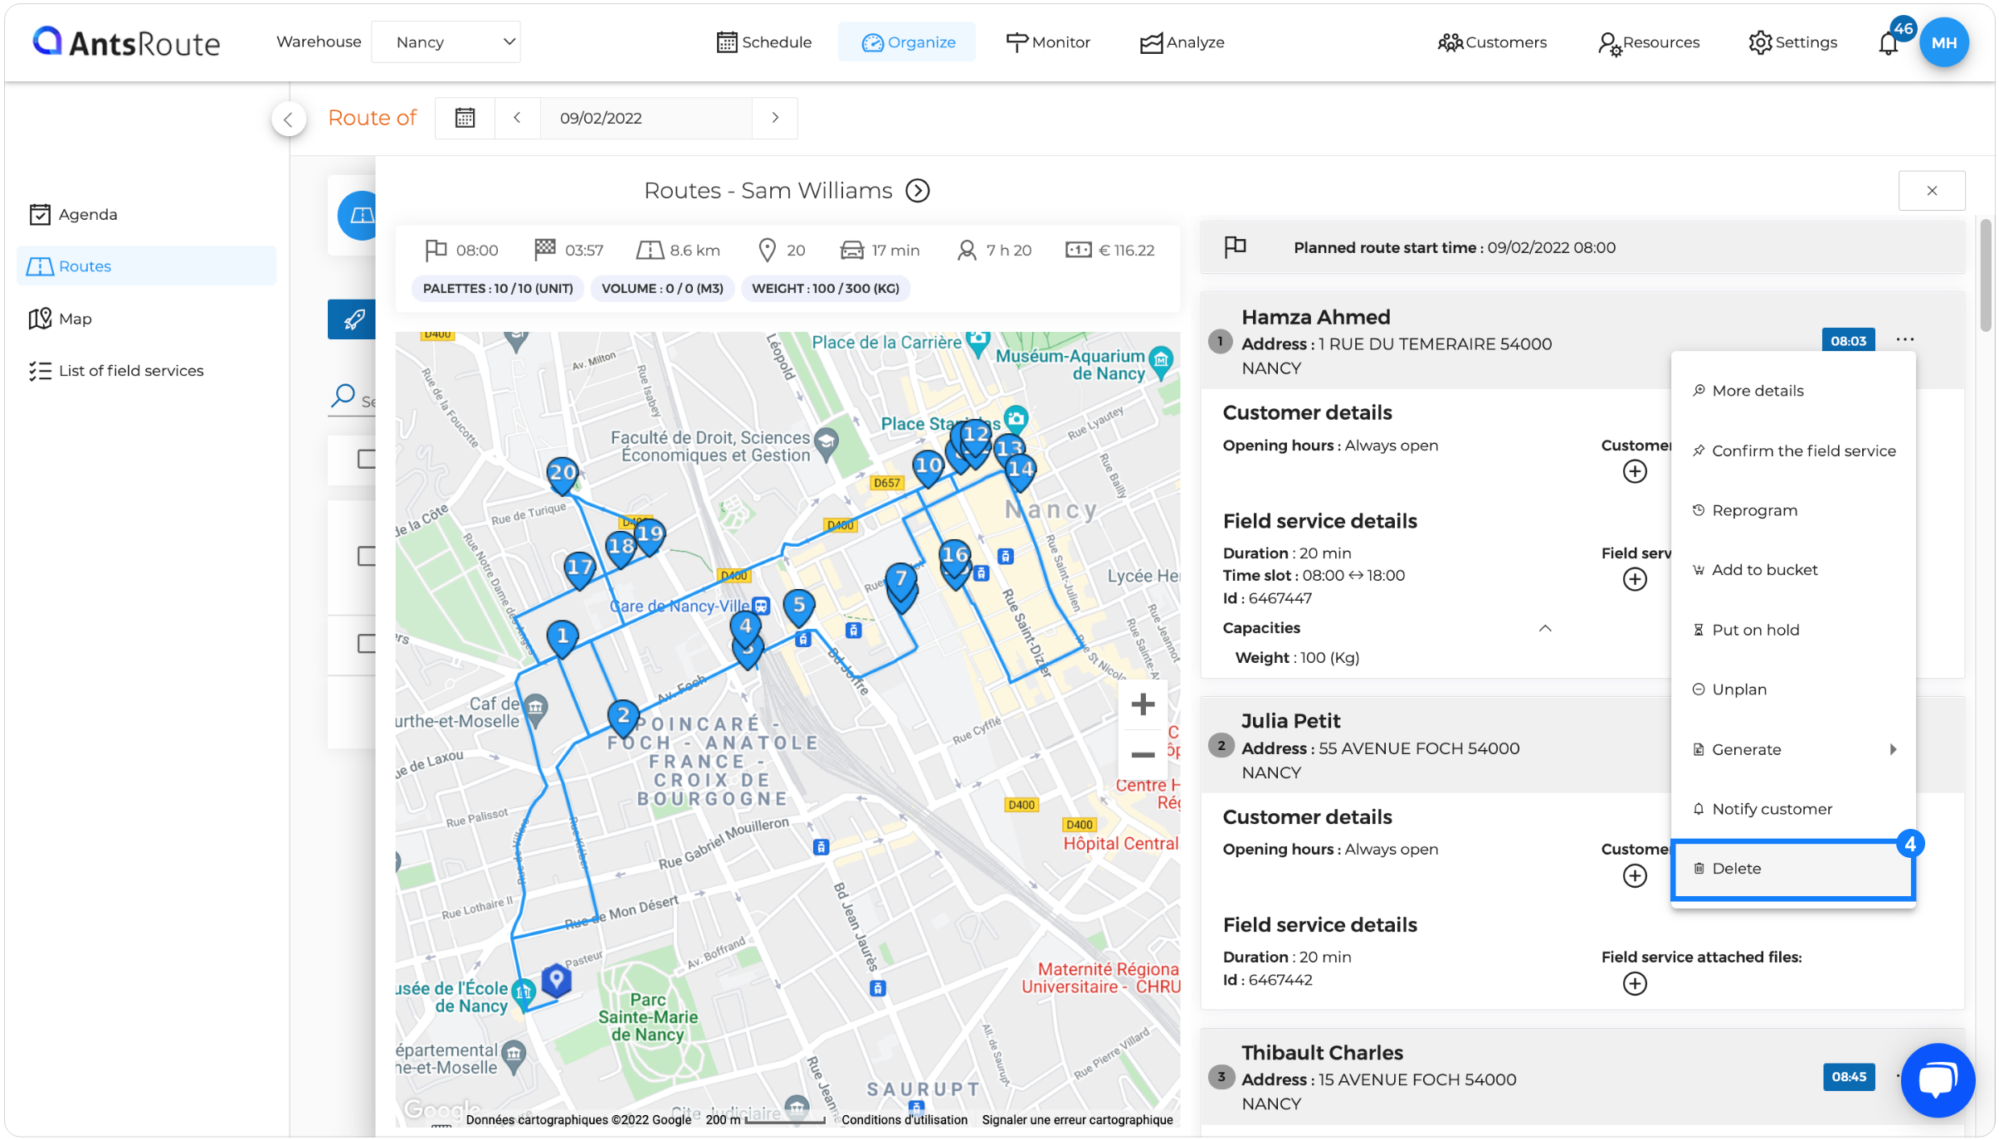Zoom in on the map
Viewport: 1999px width, 1140px height.
click(1143, 704)
